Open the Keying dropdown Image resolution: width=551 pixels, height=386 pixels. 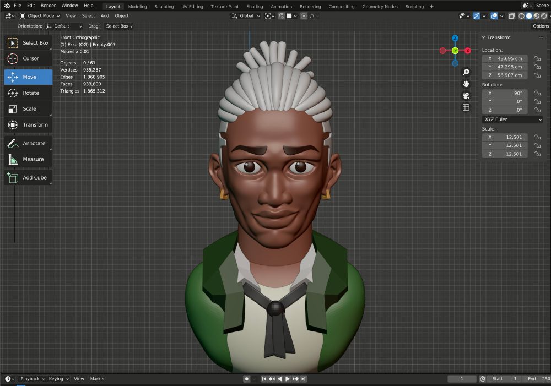coord(59,379)
